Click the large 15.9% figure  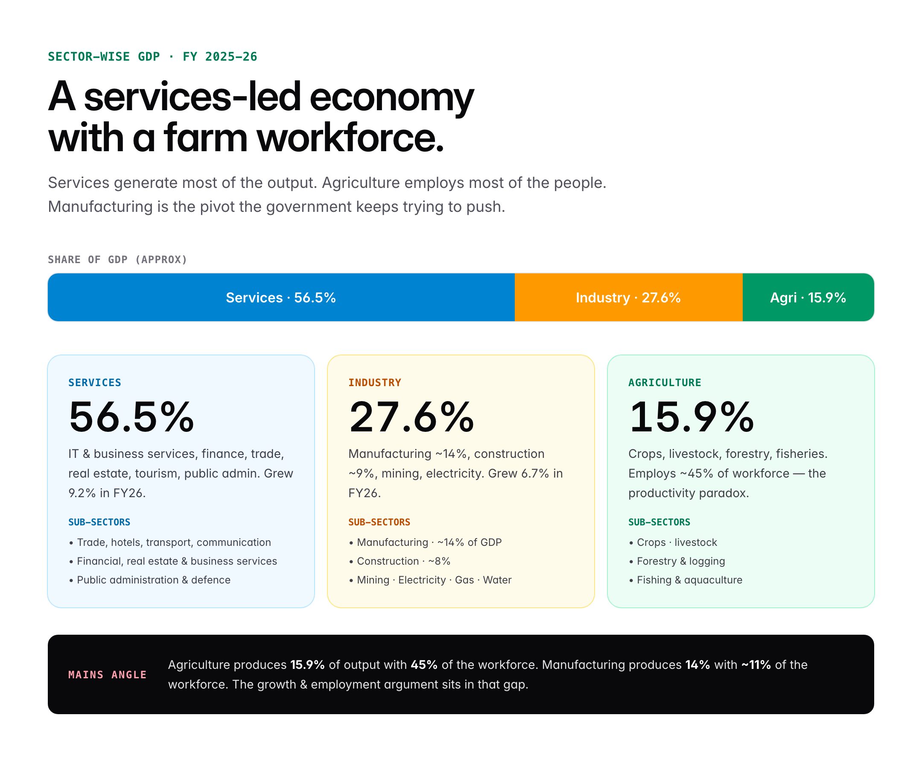pyautogui.click(x=691, y=416)
